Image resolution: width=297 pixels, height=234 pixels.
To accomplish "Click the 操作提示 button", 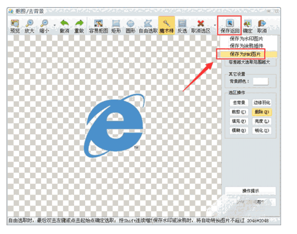I will coord(250,191).
